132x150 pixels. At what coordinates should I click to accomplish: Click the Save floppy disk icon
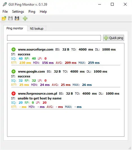(10, 18)
